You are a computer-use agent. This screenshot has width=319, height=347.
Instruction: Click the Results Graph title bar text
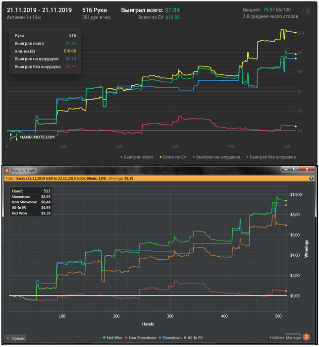[23, 171]
